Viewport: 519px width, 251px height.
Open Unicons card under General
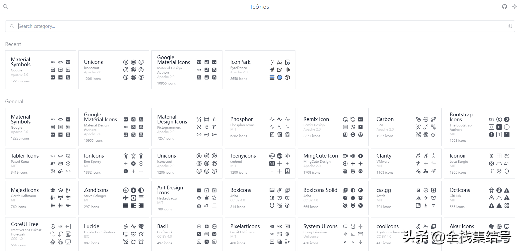click(x=187, y=164)
